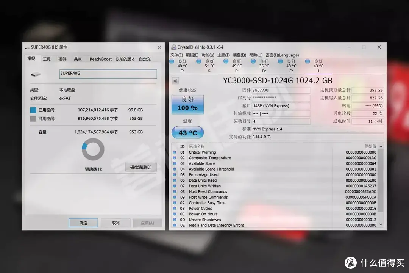Image resolution: width=409 pixels, height=273 pixels.
Task: Switch to the 工具 tab
Action: point(47,59)
